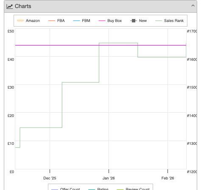201x190 pixels.
Task: Click the £50 price axis label
Action: pyautogui.click(x=11, y=31)
